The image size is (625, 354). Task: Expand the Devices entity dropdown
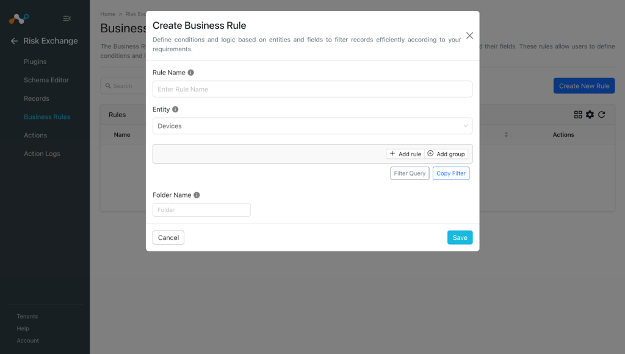pos(312,126)
